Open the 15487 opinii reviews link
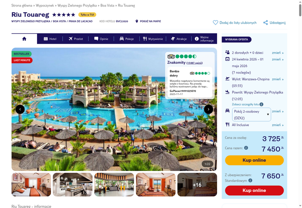 (x=194, y=63)
